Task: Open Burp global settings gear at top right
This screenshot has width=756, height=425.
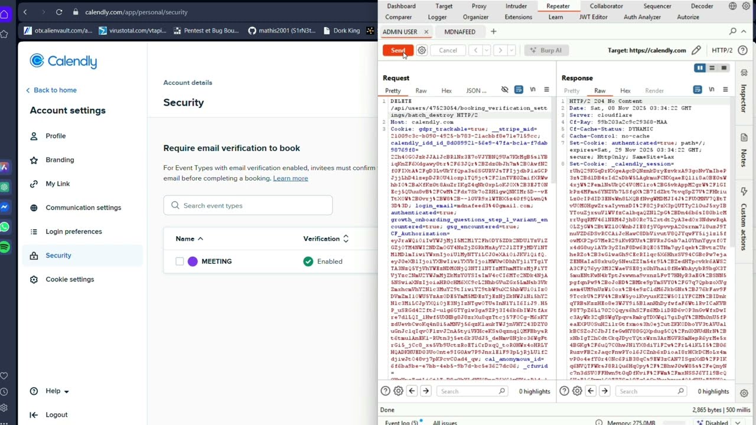Action: coord(745,6)
